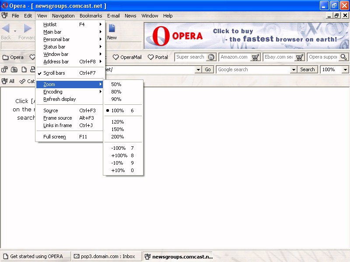This screenshot has width=350, height=262.
Task: Click the Opera support magnifier icon
Action: tap(344, 57)
